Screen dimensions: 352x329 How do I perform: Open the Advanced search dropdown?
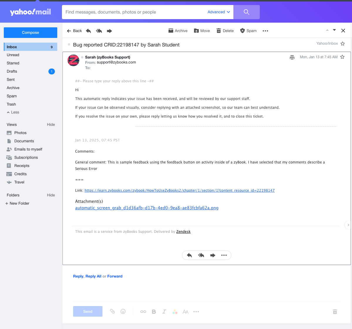(x=219, y=12)
